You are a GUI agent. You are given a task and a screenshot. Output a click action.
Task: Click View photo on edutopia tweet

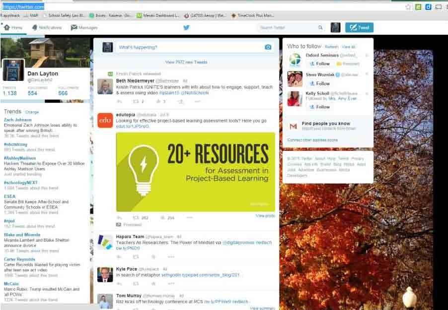[x=265, y=216]
